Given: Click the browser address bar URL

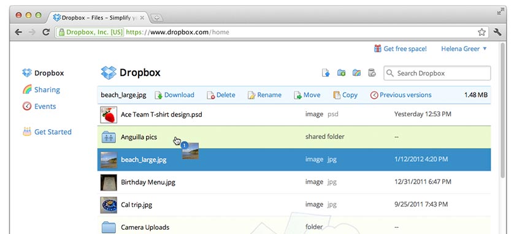Looking at the screenshot, I should point(177,32).
